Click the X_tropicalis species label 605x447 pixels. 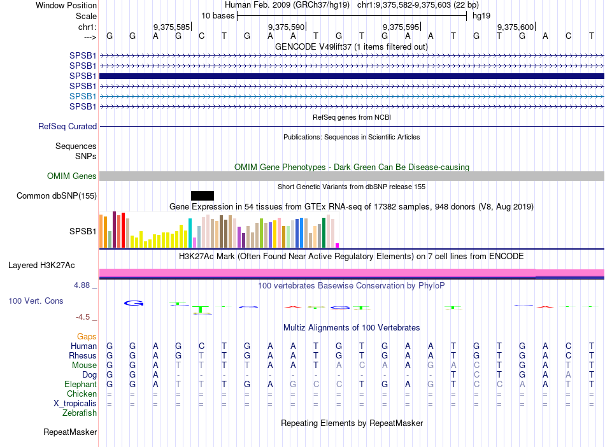(75, 404)
